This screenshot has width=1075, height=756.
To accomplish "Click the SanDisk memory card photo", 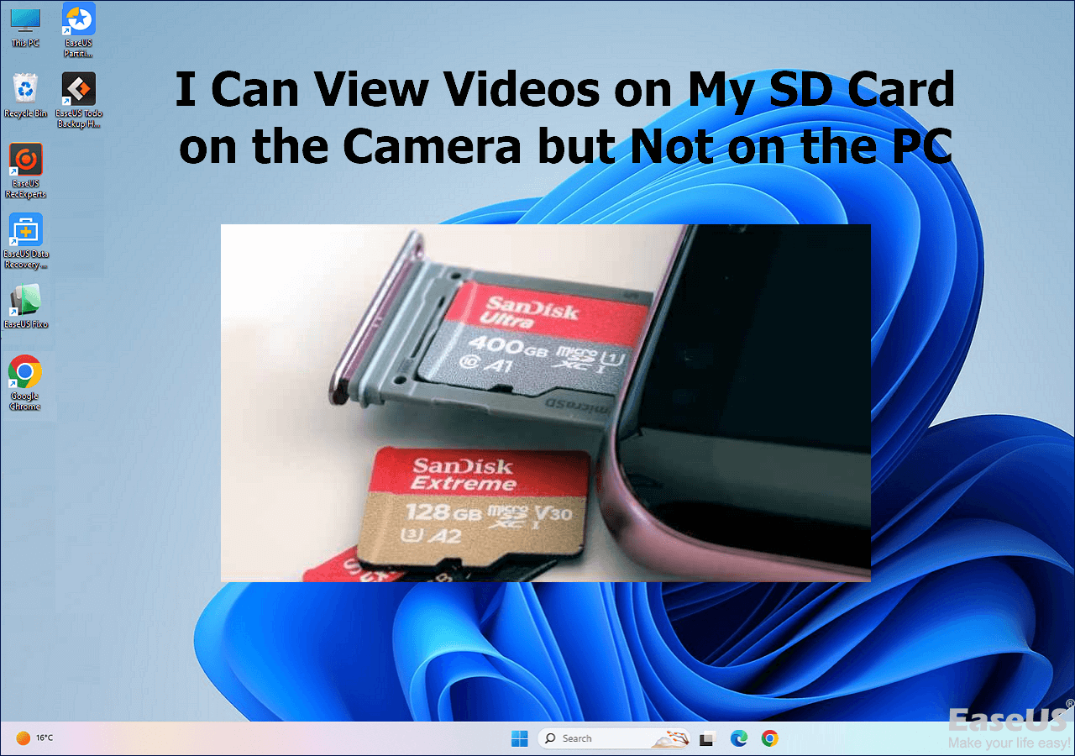I will [x=546, y=403].
